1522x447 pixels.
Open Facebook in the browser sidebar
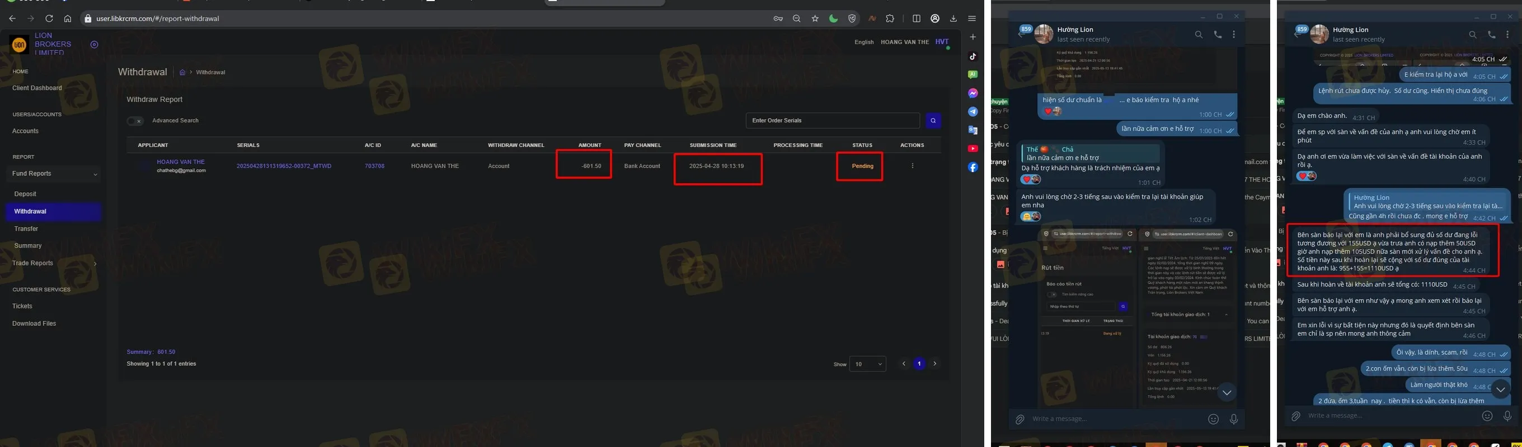(973, 168)
